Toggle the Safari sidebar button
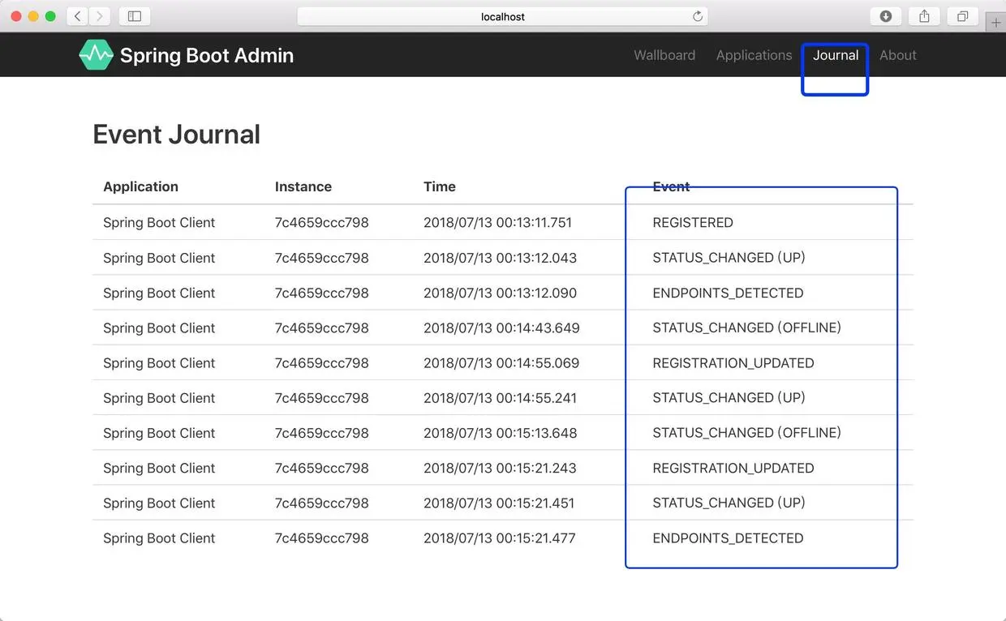1006x621 pixels. click(135, 16)
